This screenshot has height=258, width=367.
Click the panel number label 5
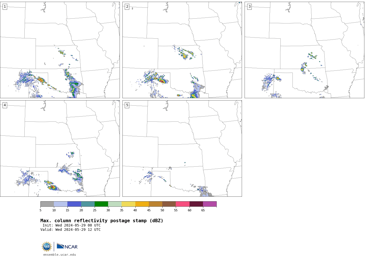tap(127, 105)
